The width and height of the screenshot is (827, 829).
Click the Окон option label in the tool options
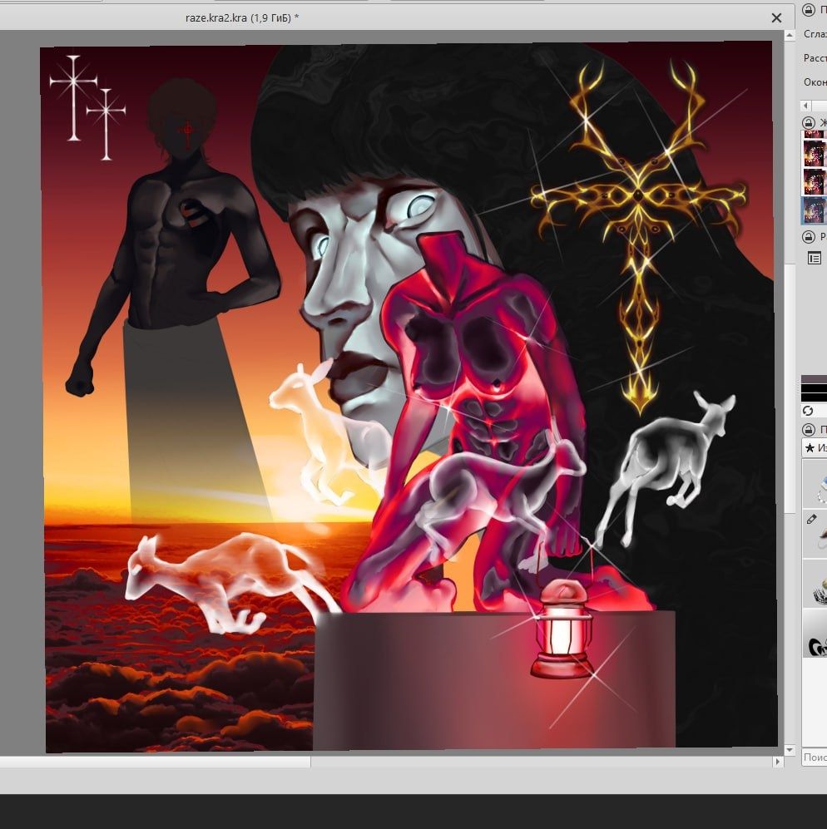pos(815,82)
